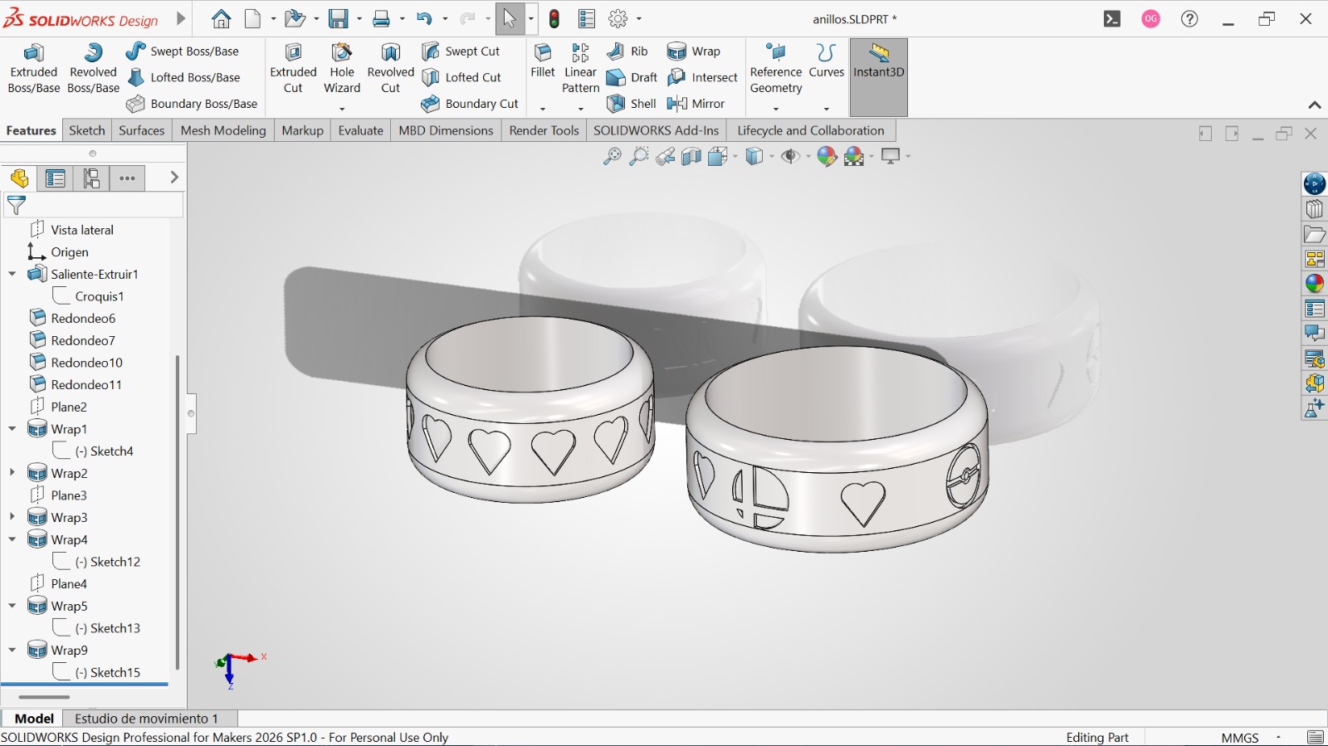
Task: Click Zoom to Area in view toolbar
Action: 638,156
